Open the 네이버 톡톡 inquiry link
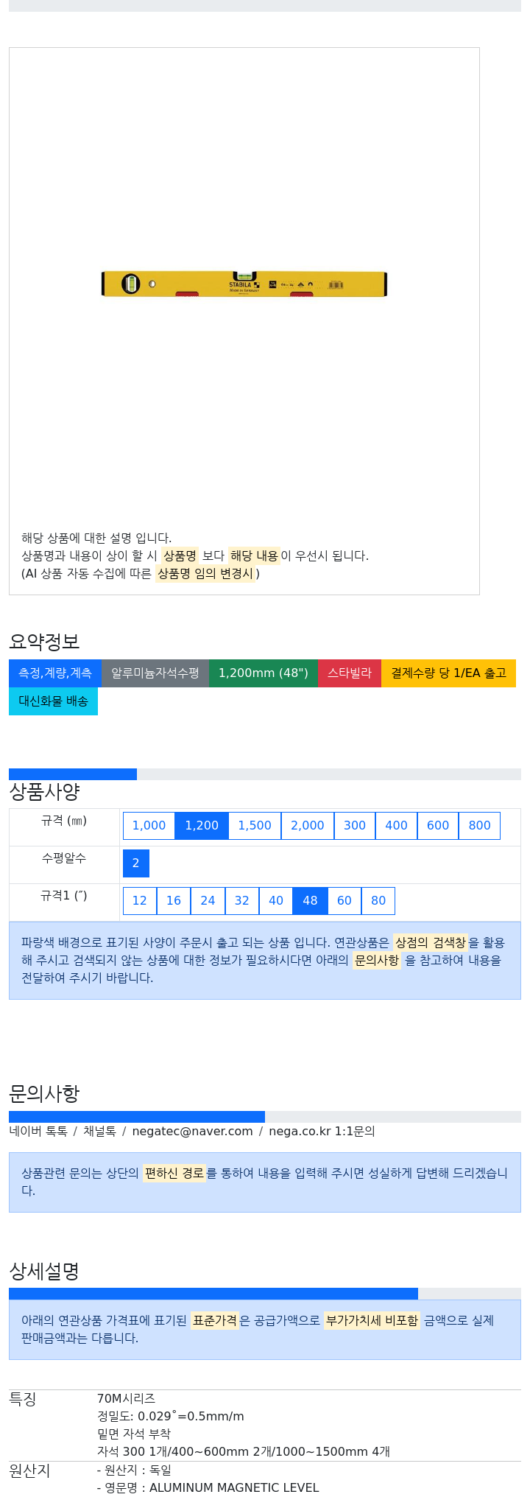530x1497 pixels. coord(38,1132)
